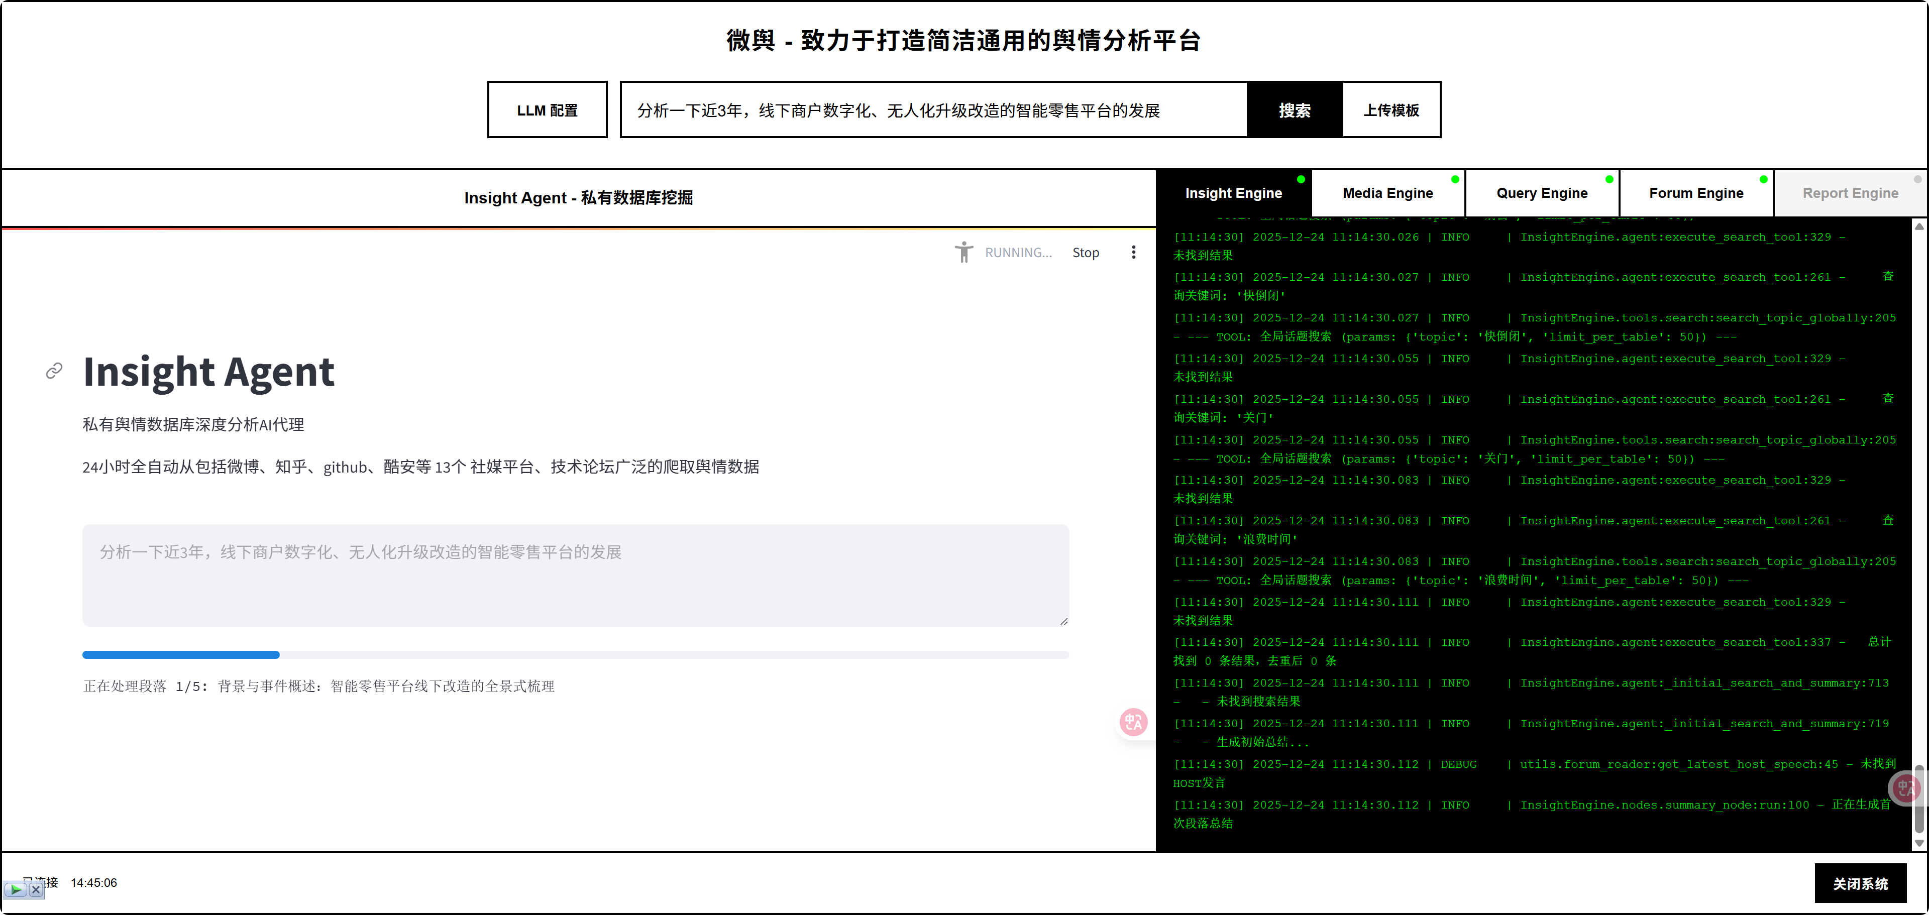The width and height of the screenshot is (1929, 915).
Task: Stop the running Insight Agent
Action: (1085, 252)
